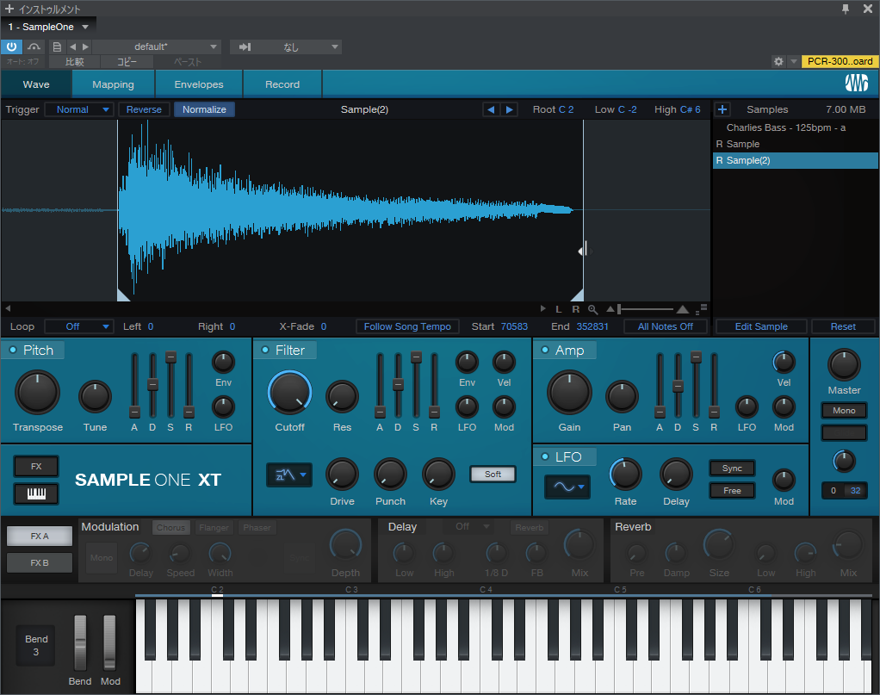Switch to the Mapping tab
Image resolution: width=880 pixels, height=695 pixels.
114,84
